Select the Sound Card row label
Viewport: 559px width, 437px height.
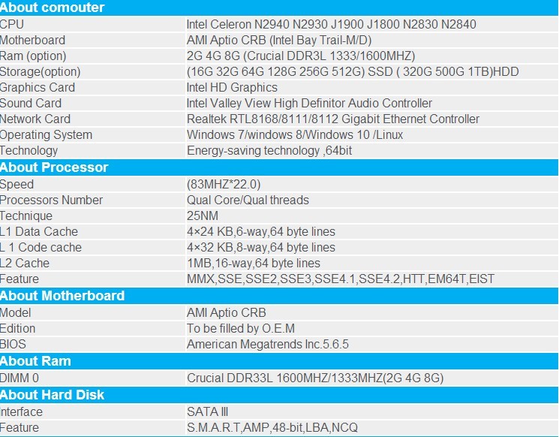click(31, 104)
